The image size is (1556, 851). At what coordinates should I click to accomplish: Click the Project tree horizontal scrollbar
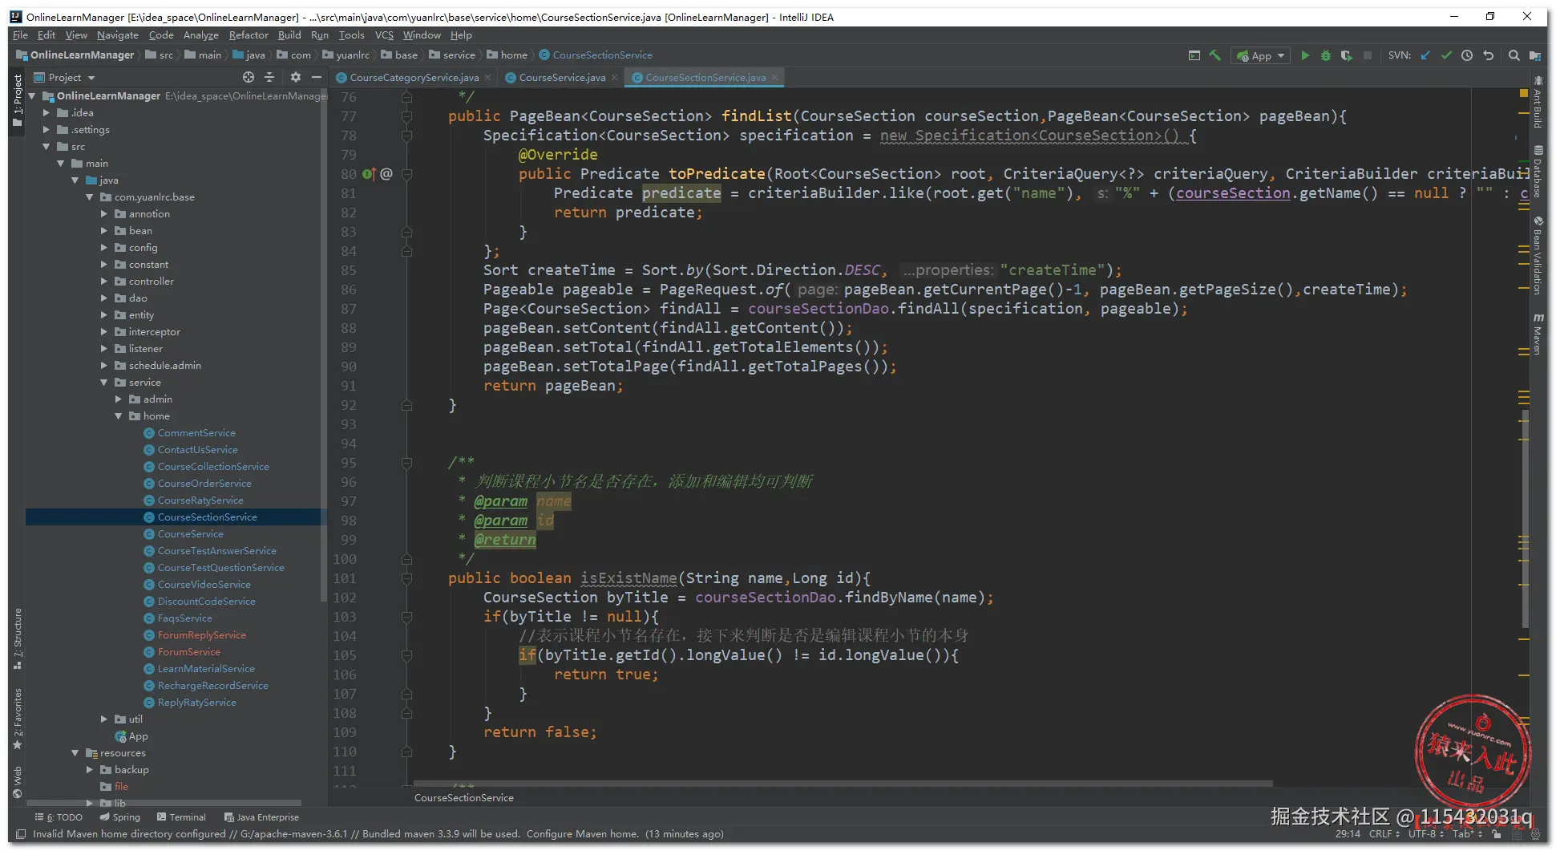pyautogui.click(x=164, y=803)
